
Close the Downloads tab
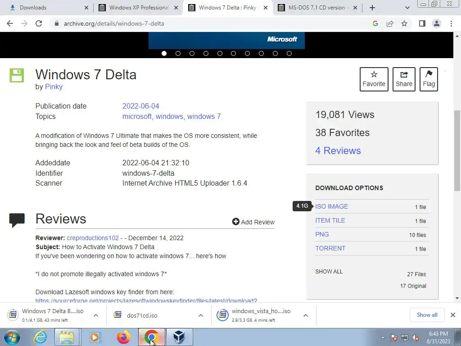(86, 8)
